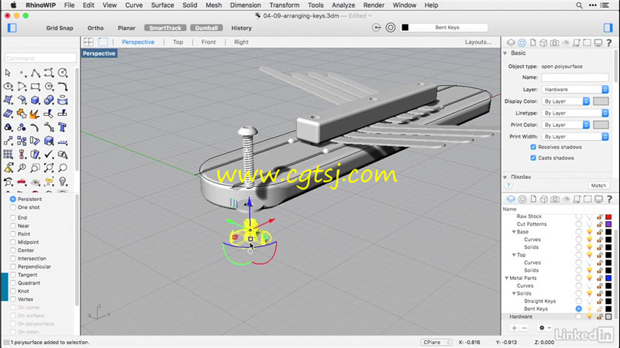Click the Raw Stock red color swatch
The width and height of the screenshot is (620, 348).
point(608,217)
